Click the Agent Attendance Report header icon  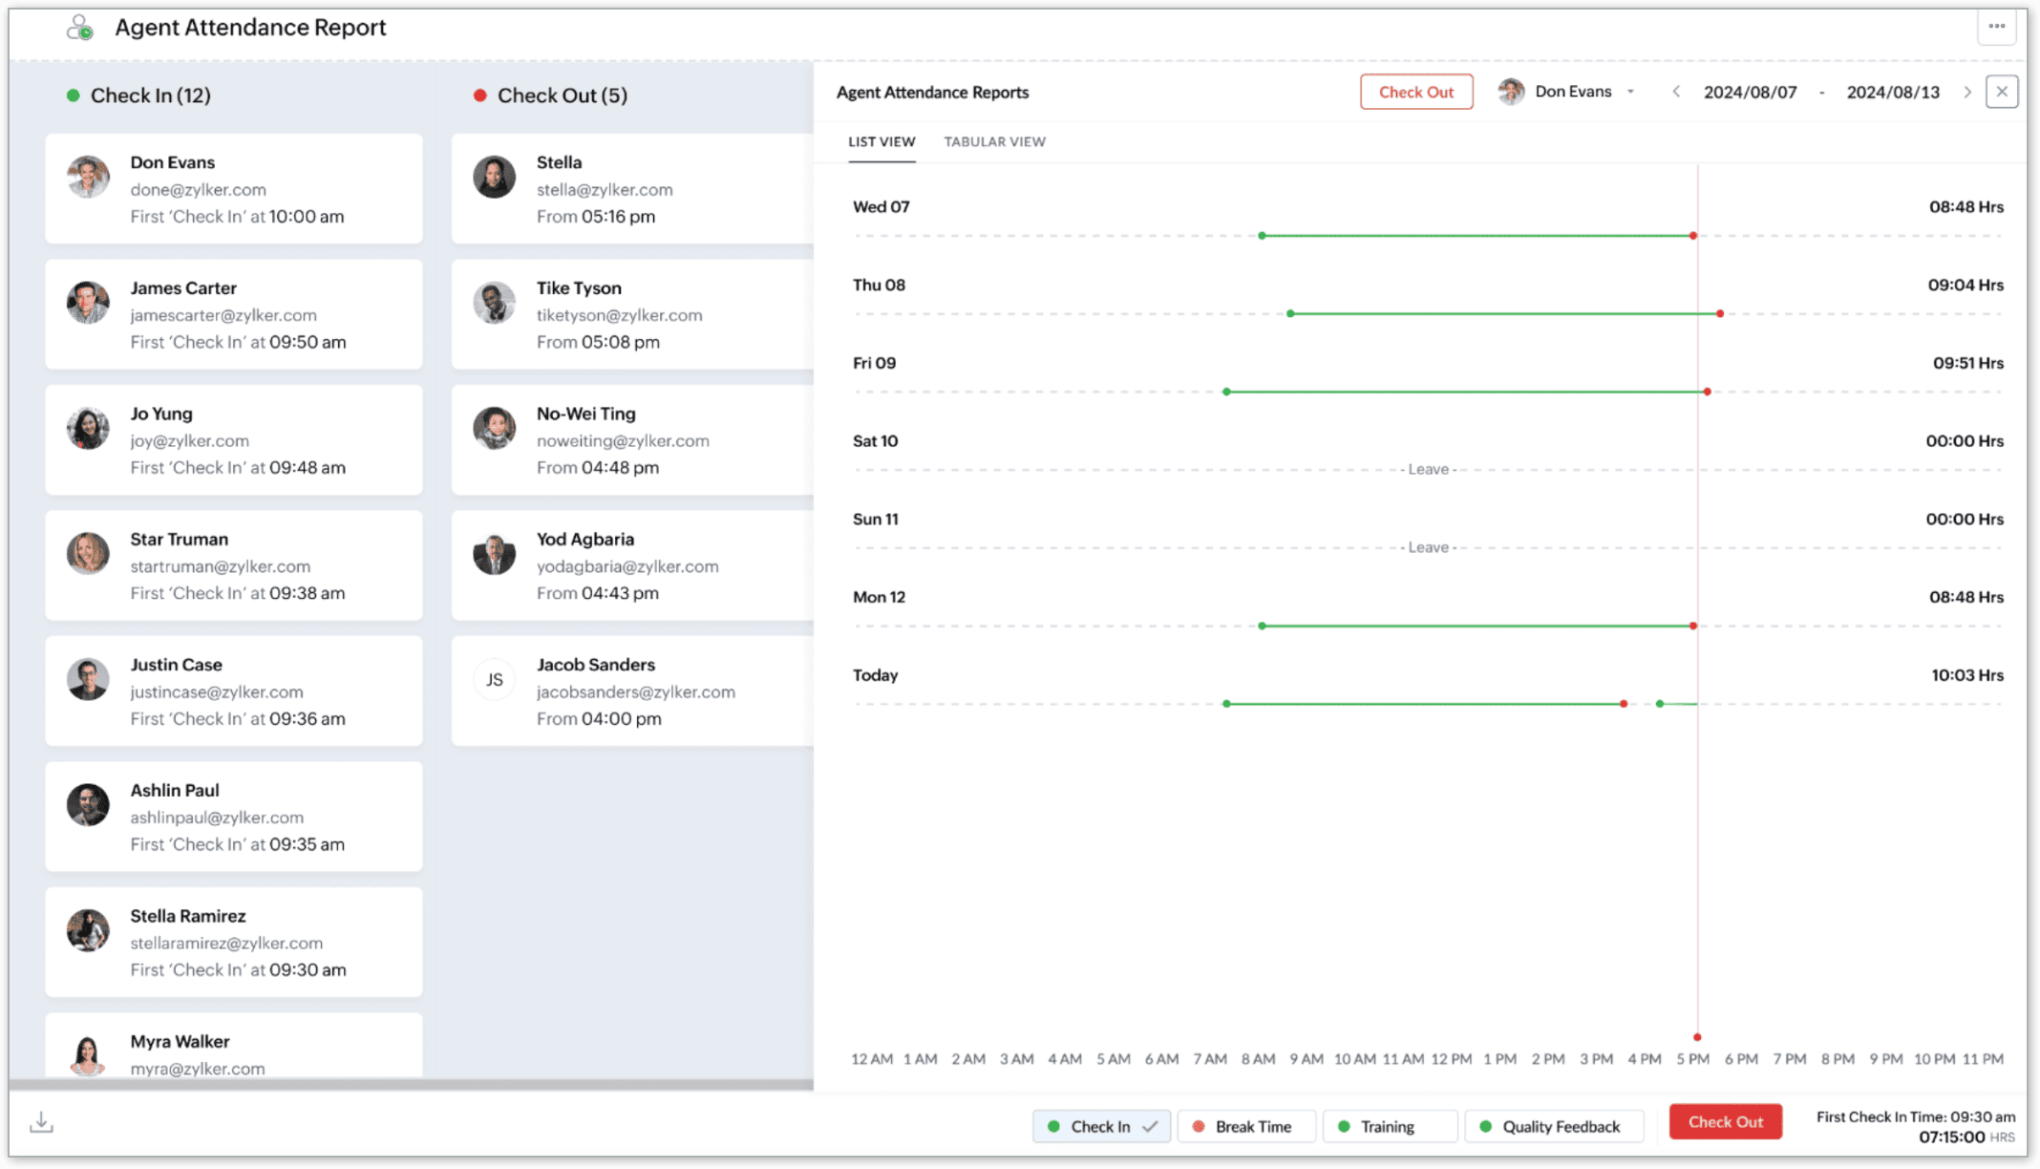coord(80,28)
